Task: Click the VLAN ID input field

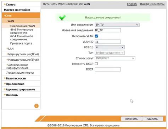Action: [108, 41]
